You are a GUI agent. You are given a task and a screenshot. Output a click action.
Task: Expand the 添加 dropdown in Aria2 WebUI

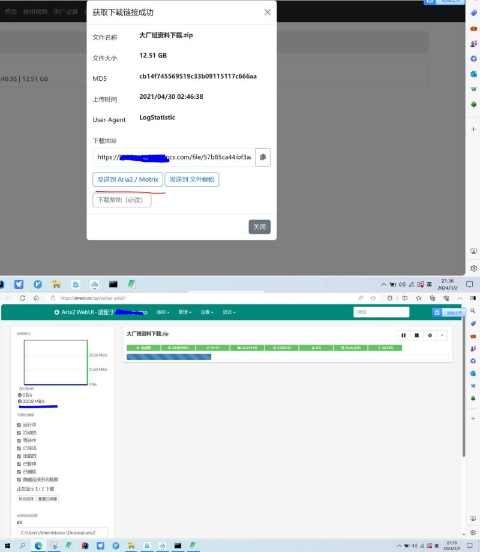point(163,312)
